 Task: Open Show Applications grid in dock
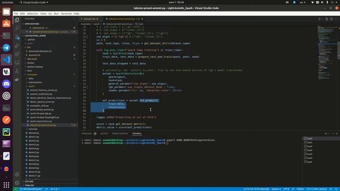click(x=6, y=185)
